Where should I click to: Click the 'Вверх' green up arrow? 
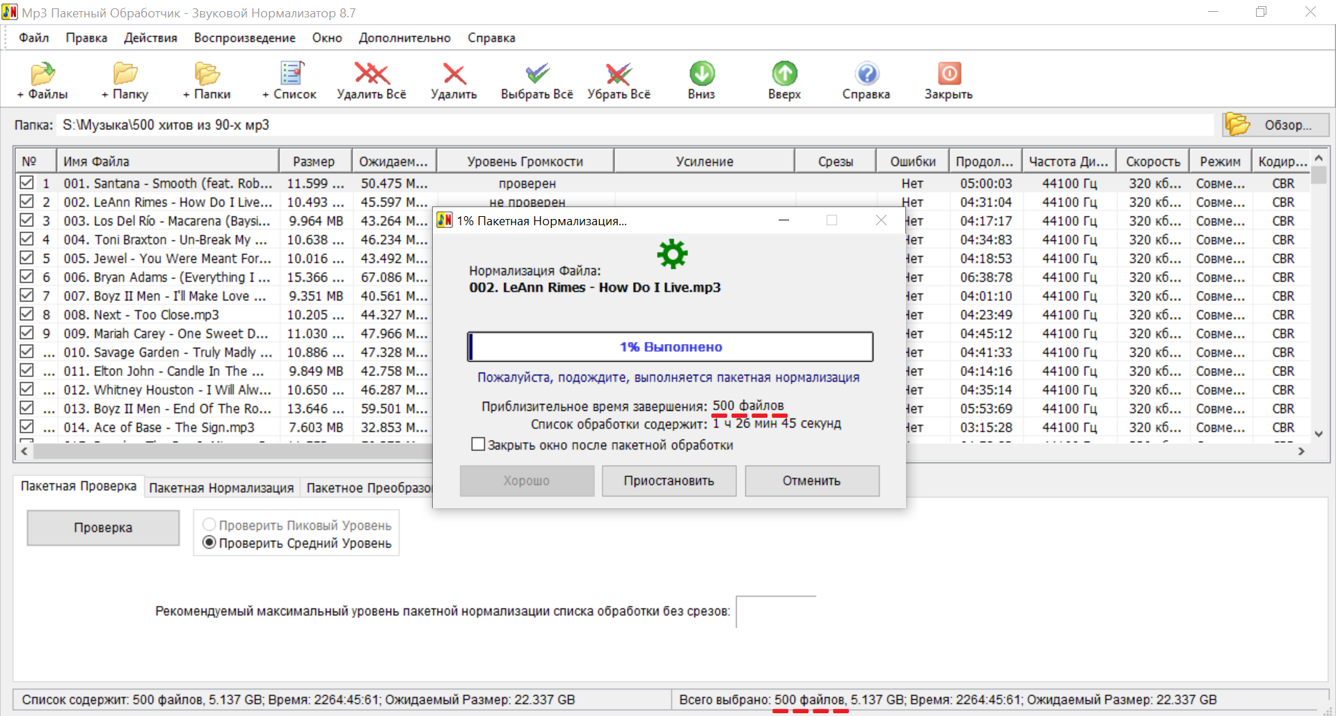784,73
